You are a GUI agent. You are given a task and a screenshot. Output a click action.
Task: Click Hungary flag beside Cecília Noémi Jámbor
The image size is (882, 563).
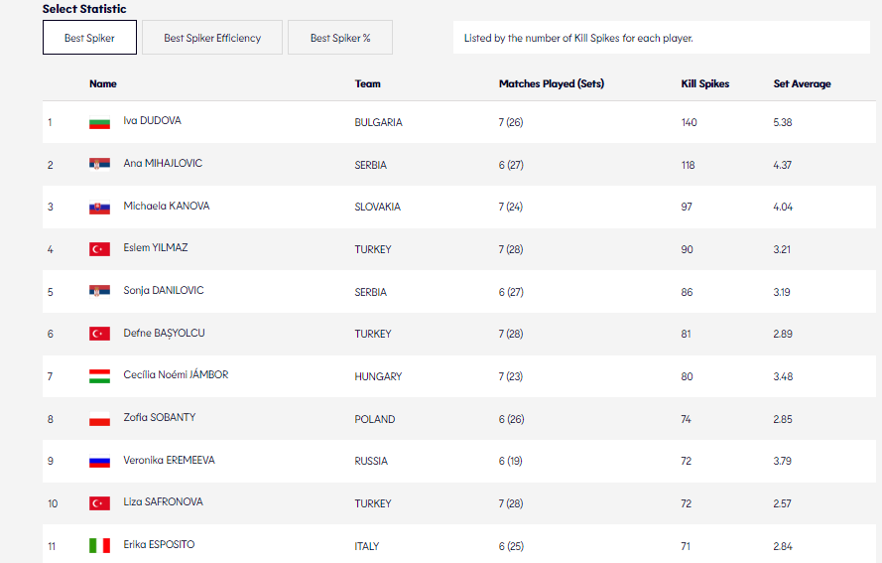[x=99, y=376]
